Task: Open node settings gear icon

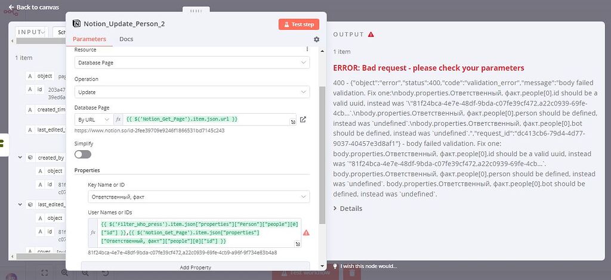Action: (x=317, y=39)
